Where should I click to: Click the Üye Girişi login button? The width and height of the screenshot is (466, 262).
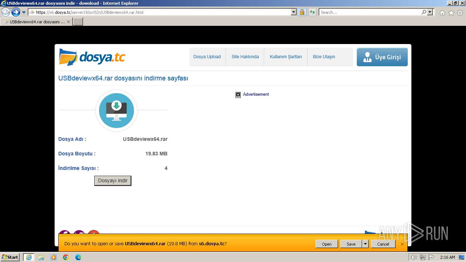click(382, 57)
